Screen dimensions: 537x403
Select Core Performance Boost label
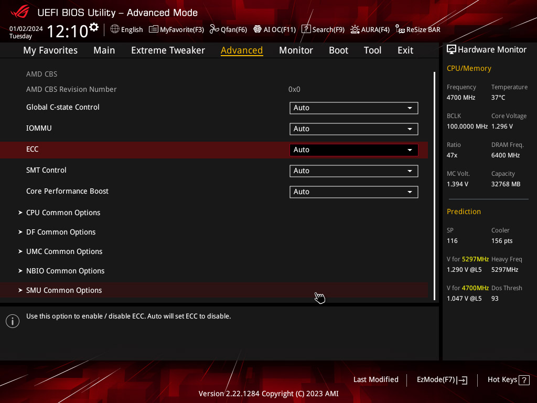[67, 191]
